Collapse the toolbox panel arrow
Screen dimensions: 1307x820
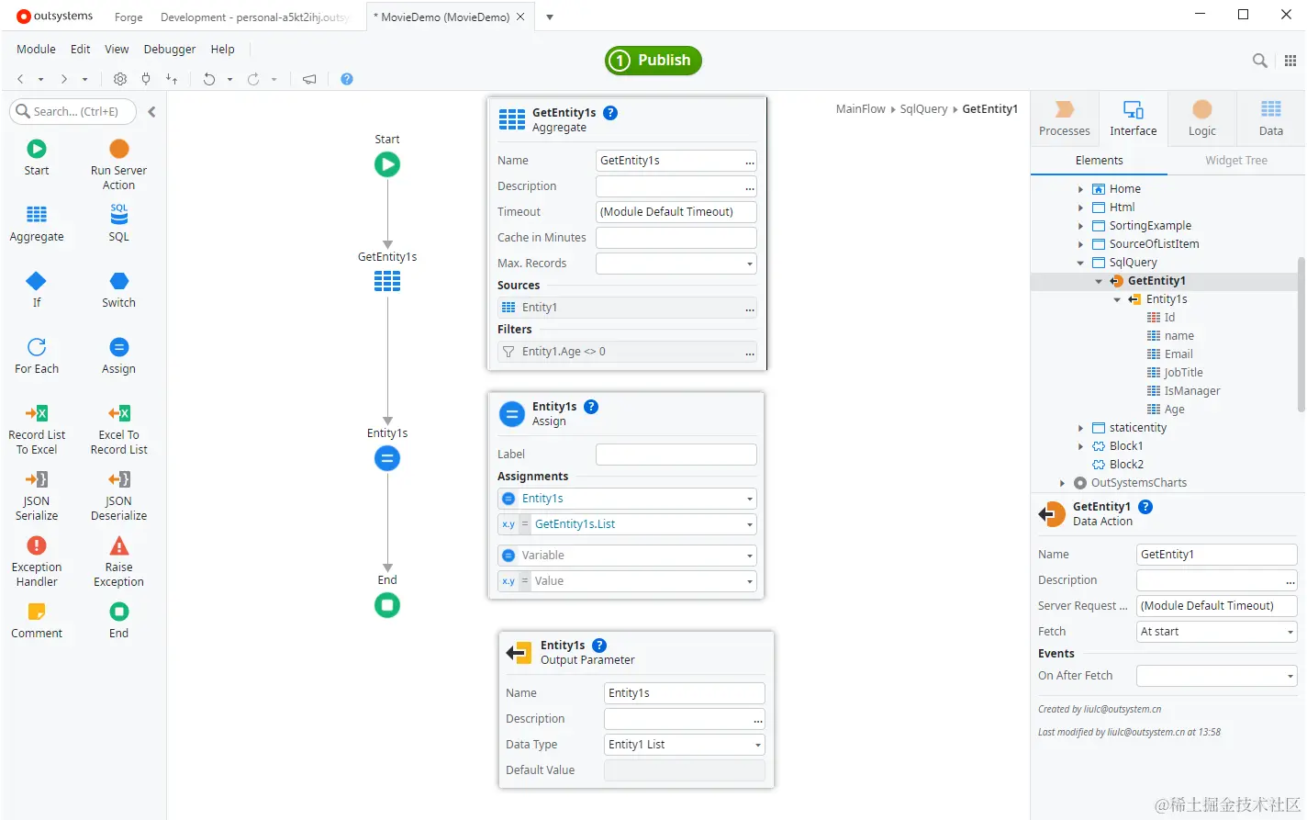151,112
